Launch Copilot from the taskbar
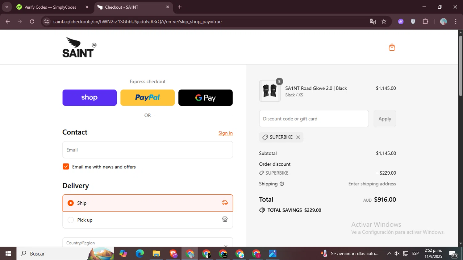 click(123, 254)
